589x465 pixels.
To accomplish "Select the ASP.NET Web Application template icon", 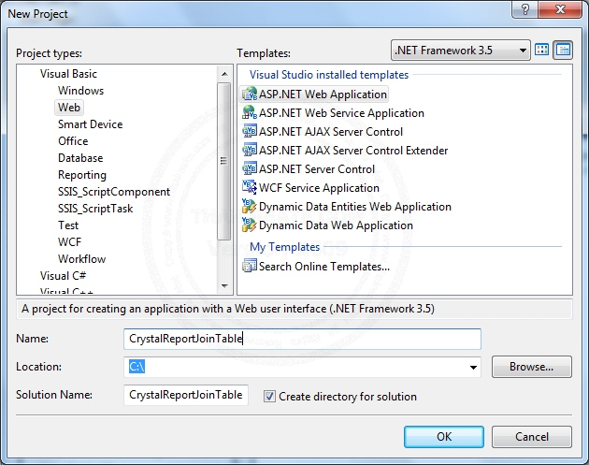I will click(x=250, y=94).
